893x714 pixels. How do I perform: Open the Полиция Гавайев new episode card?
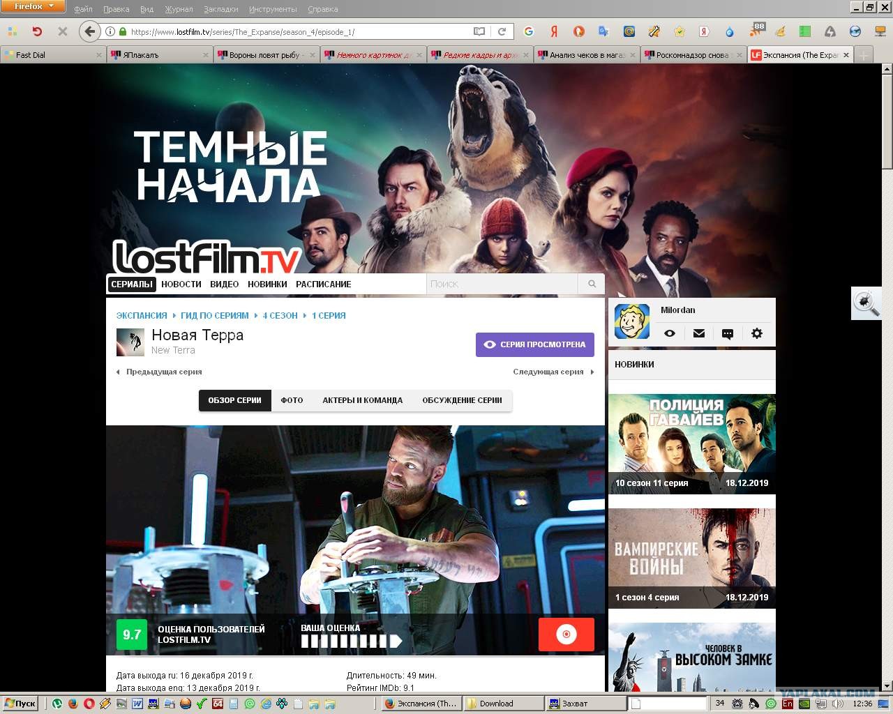(692, 444)
